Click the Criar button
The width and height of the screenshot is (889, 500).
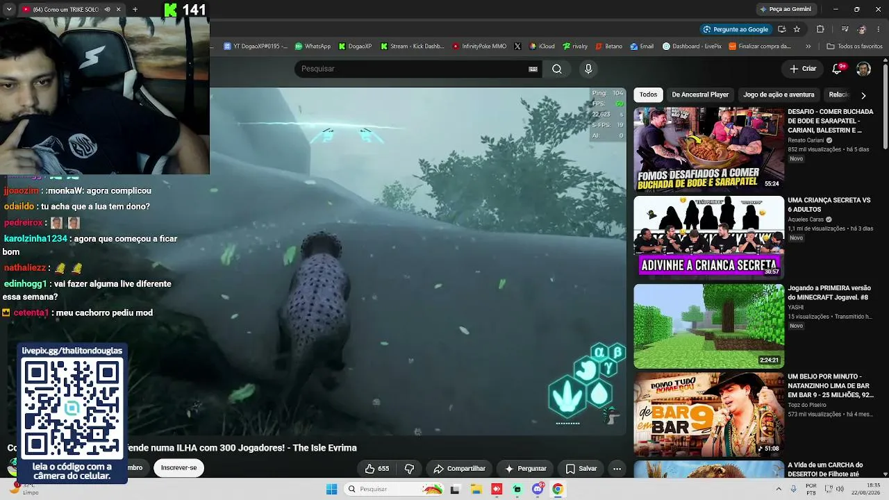click(803, 69)
